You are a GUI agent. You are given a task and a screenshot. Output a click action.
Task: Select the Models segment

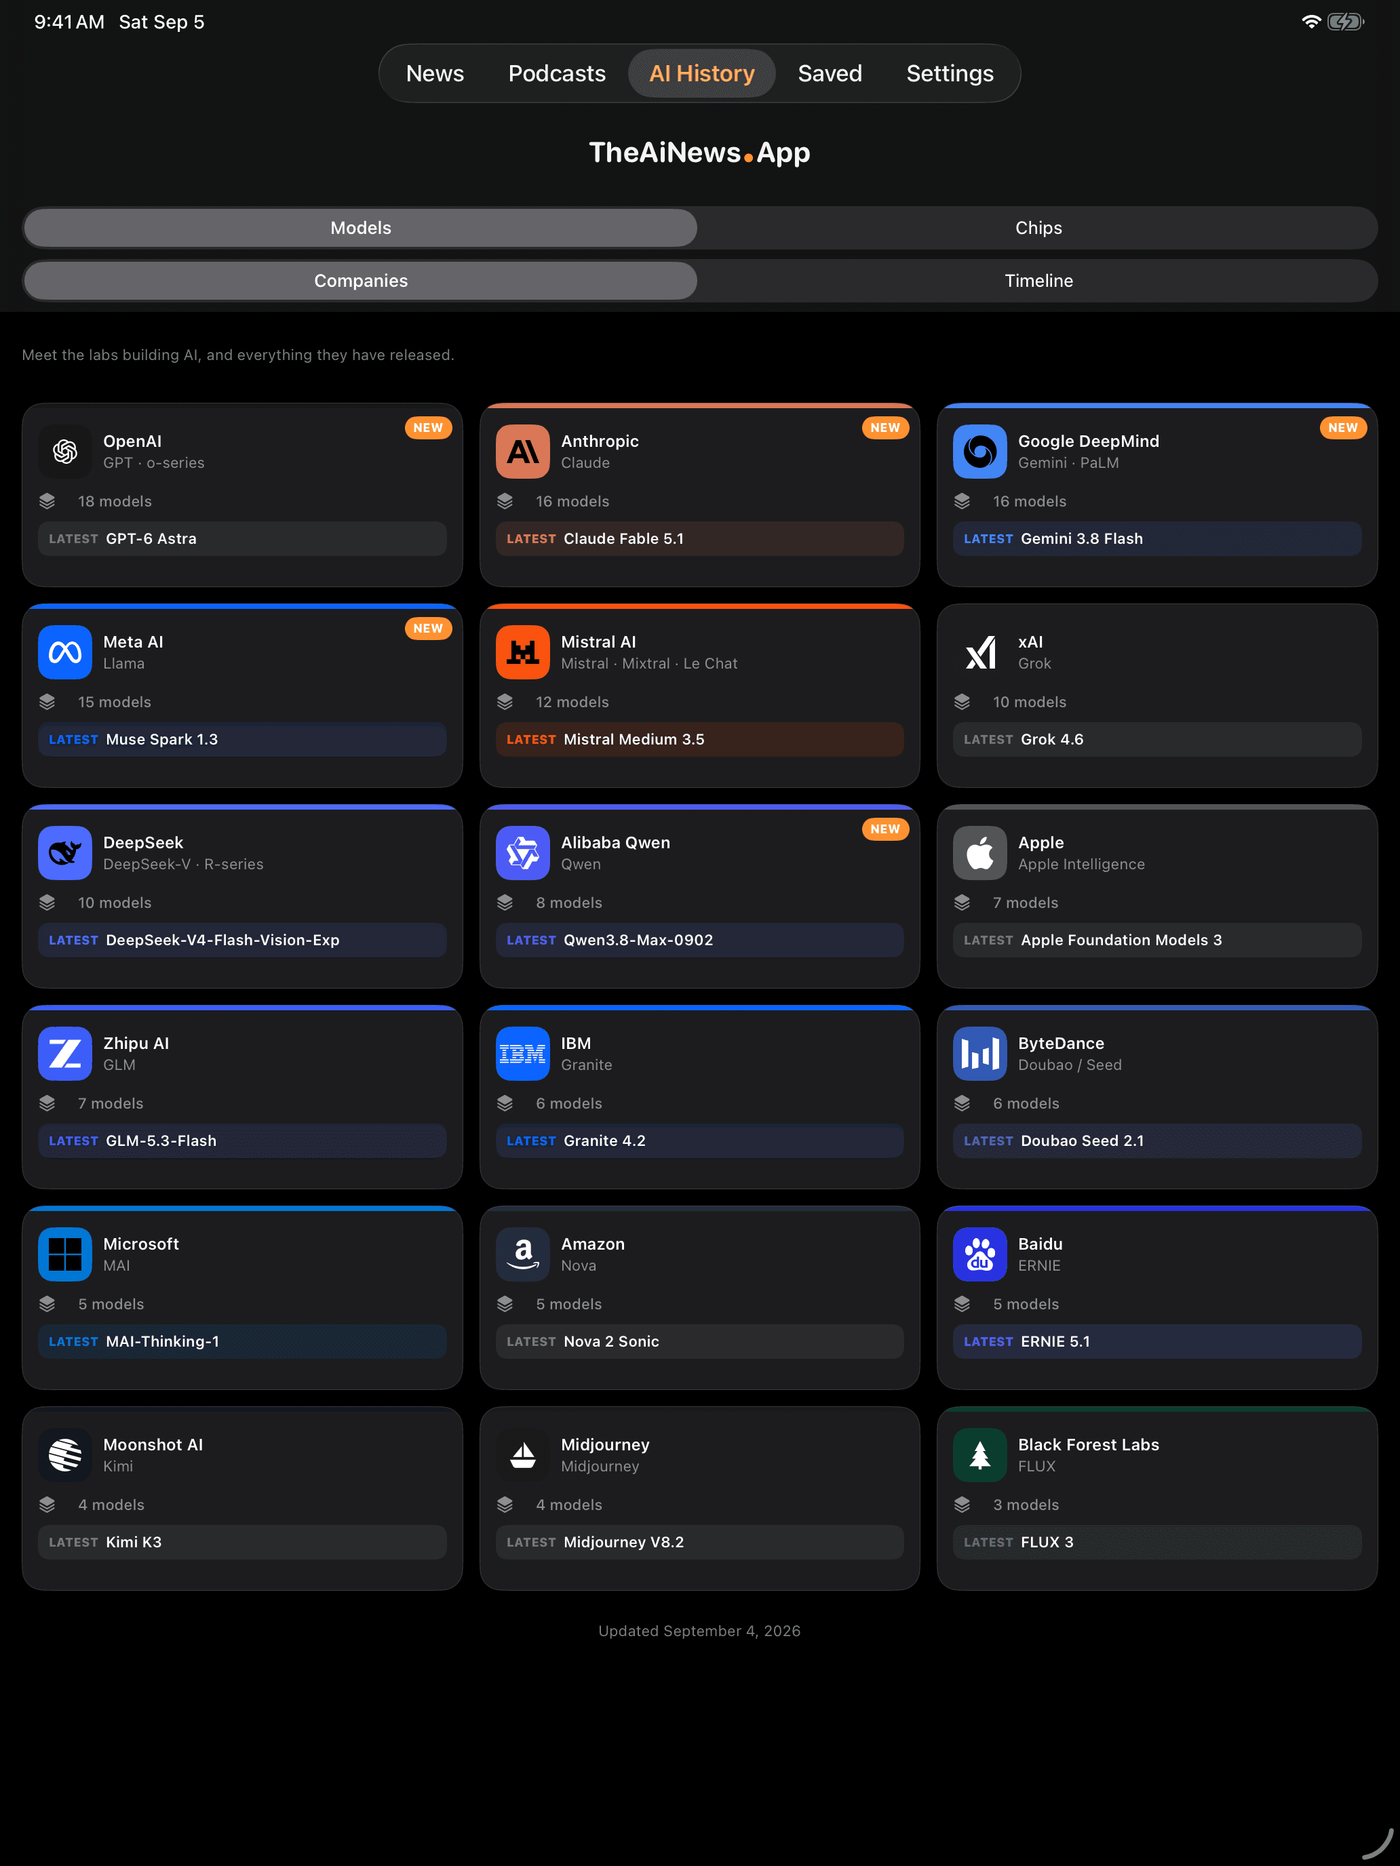(x=360, y=228)
